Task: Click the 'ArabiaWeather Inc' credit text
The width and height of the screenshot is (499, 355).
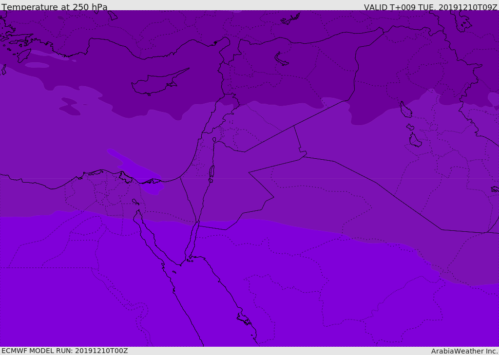Action: pyautogui.click(x=464, y=351)
